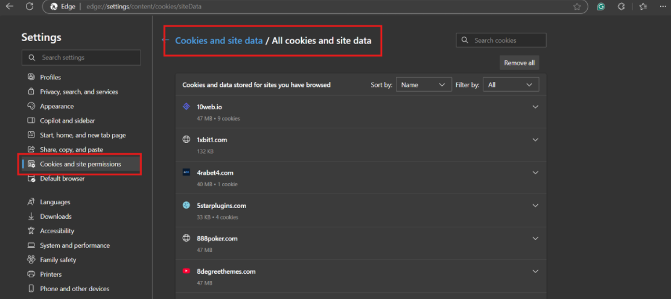Select Cookies and site permissions
This screenshot has width=671, height=299.
click(80, 164)
